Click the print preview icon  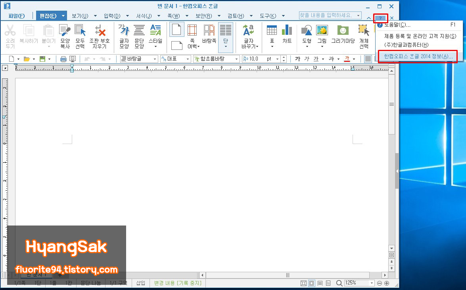pyautogui.click(x=73, y=59)
